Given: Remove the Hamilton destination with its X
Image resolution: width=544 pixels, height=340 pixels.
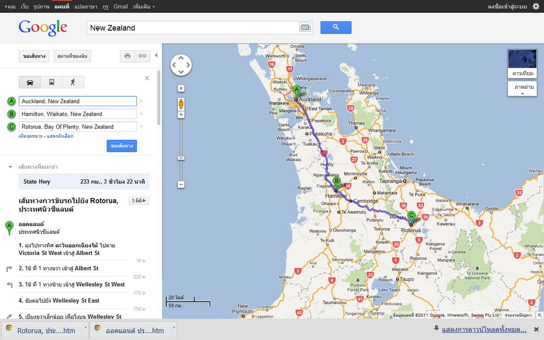Looking at the screenshot, I should click(x=141, y=114).
